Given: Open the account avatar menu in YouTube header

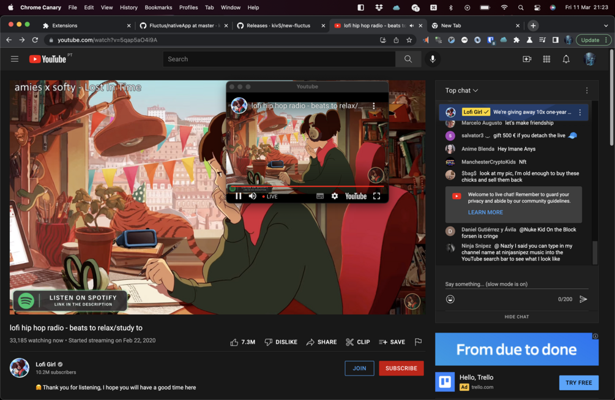Looking at the screenshot, I should click(x=589, y=59).
